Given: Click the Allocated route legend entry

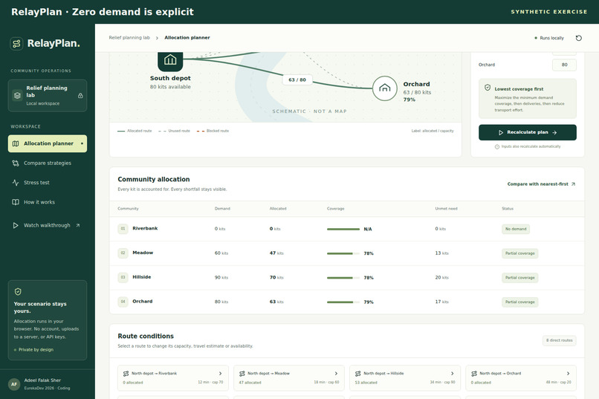Looking at the screenshot, I should click(135, 131).
